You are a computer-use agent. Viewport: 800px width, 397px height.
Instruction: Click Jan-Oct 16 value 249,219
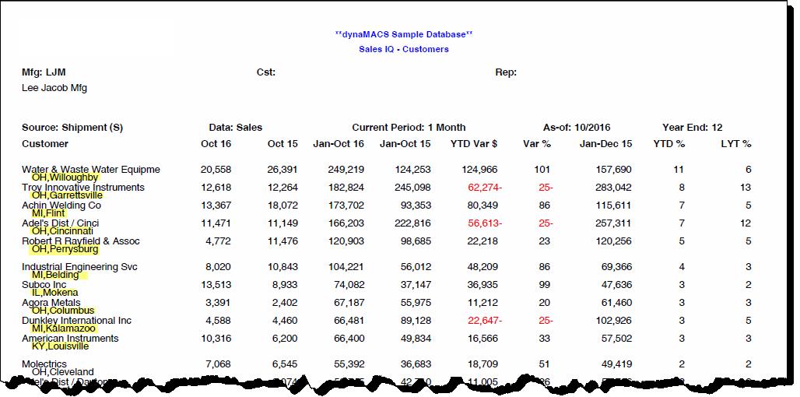tap(346, 170)
